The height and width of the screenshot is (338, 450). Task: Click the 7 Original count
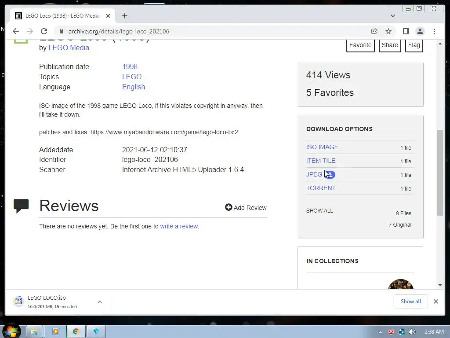pyautogui.click(x=400, y=225)
